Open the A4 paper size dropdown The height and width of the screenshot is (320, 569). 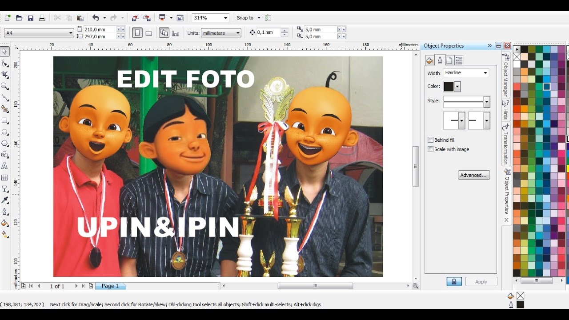coord(71,33)
